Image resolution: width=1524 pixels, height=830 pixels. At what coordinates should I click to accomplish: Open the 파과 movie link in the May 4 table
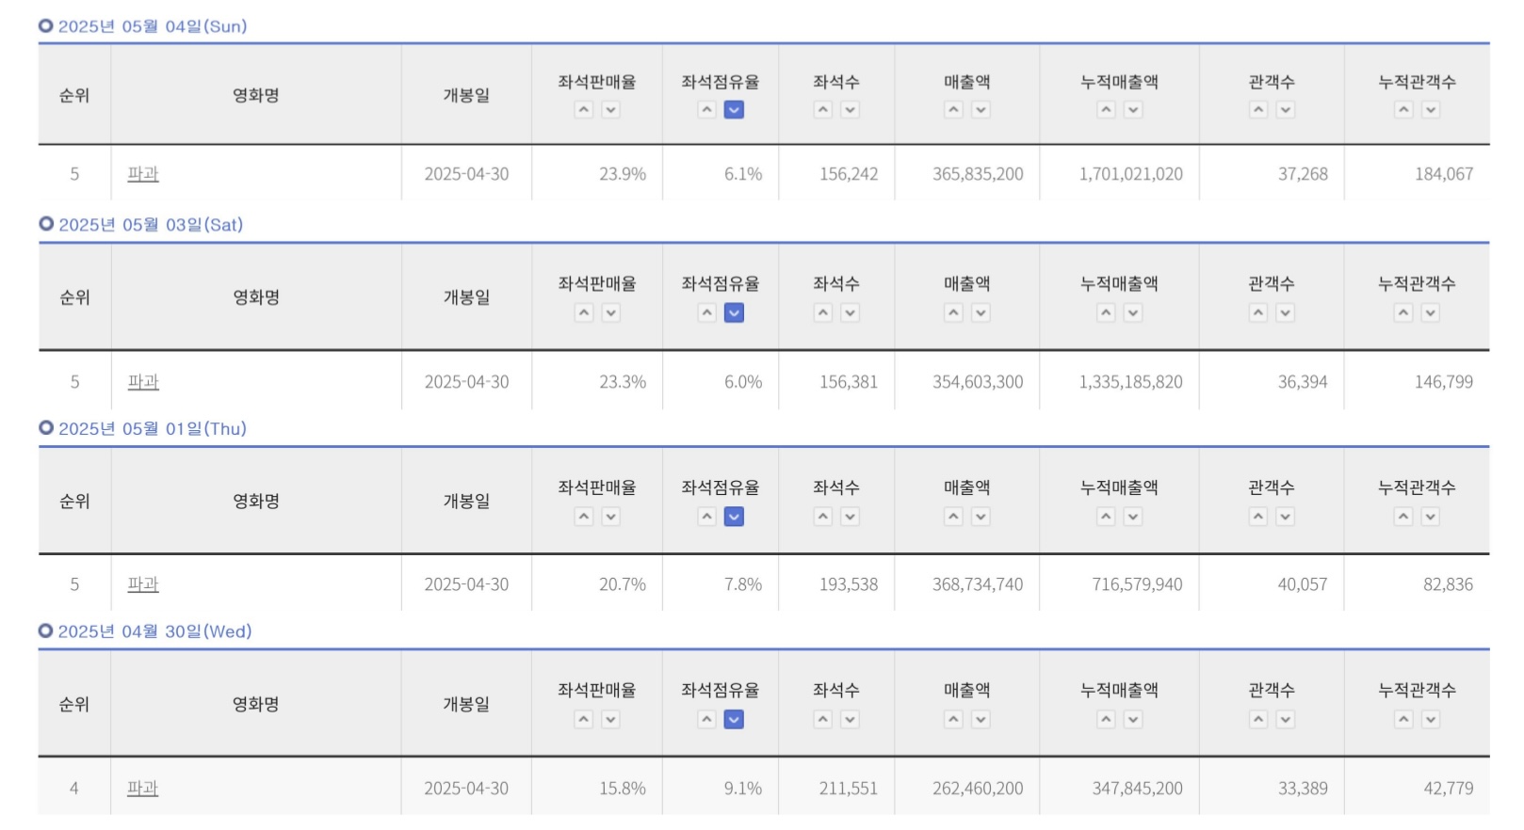(x=143, y=173)
